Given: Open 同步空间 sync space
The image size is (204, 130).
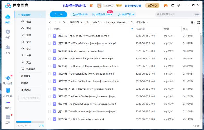Looking at the screenshot, I should click(x=8, y=78).
